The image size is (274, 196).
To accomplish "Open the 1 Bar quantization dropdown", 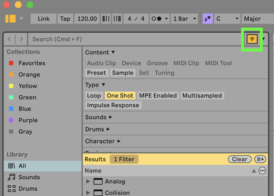I will click(185, 19).
